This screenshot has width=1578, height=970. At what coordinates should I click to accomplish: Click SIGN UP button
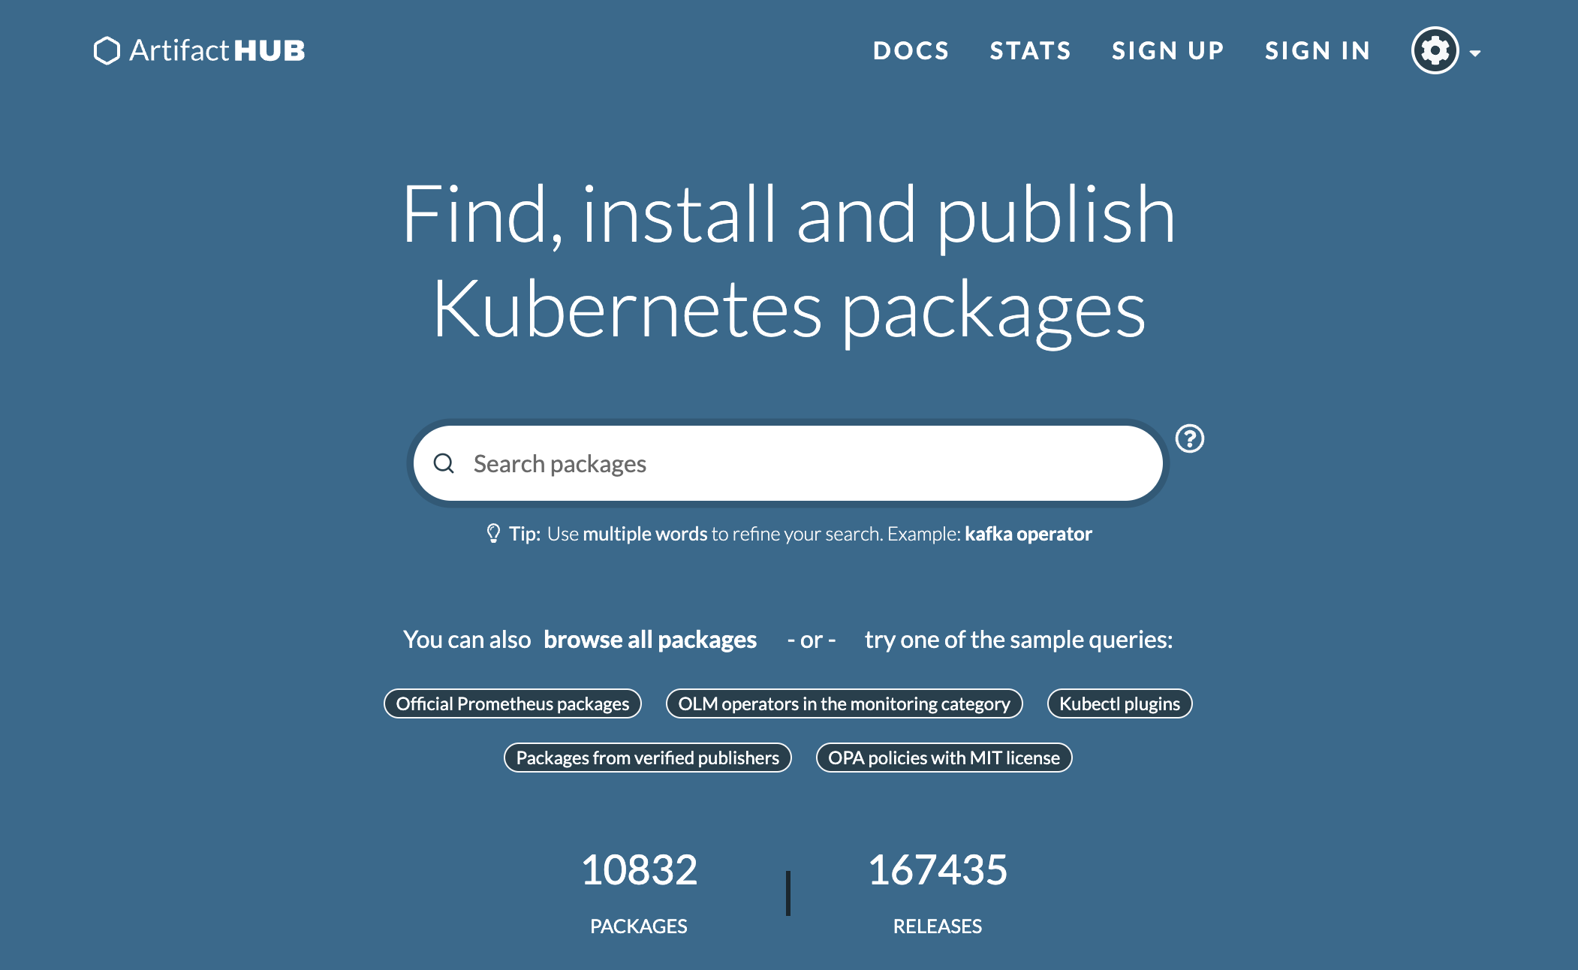tap(1167, 50)
